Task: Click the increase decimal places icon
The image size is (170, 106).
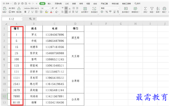Action: pos(114,12)
